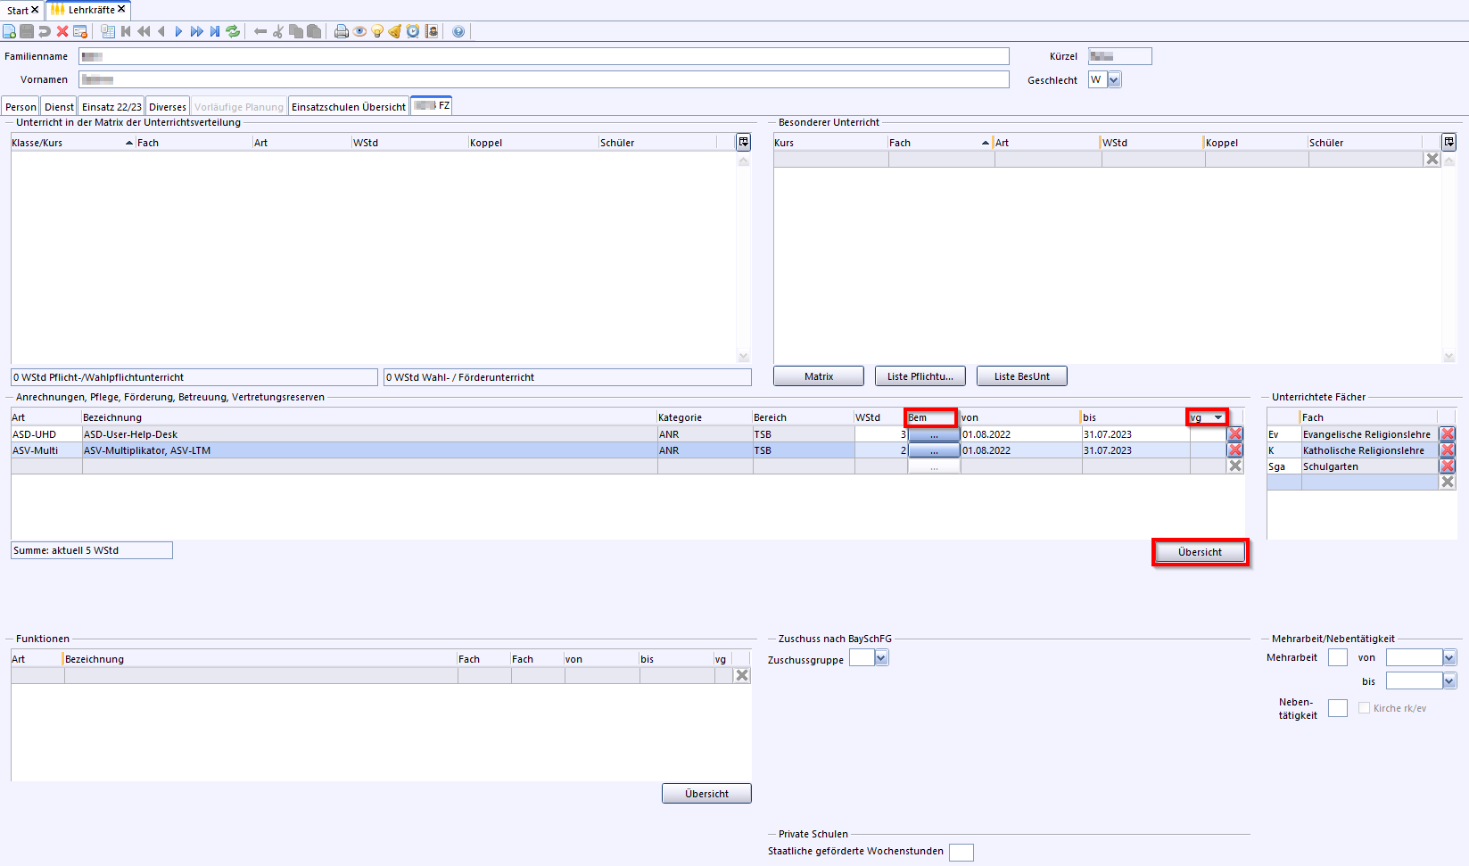Delete the ASD-UHD row with red X
Screen dimensions: 1469x866
click(x=1235, y=434)
